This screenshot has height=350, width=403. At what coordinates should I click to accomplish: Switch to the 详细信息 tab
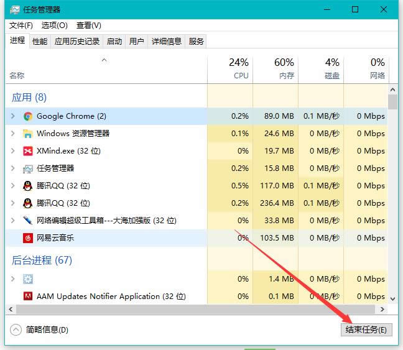[167, 42]
